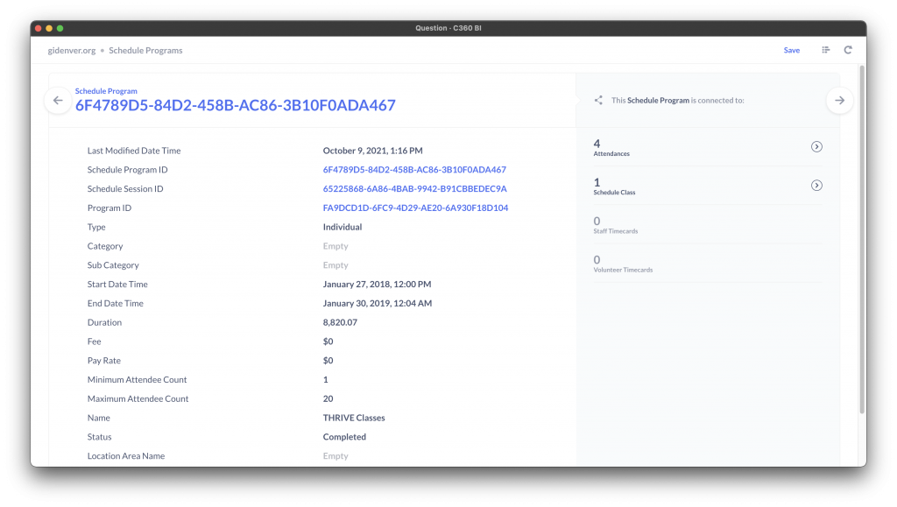Viewport: 897px width, 507px height.
Task: Click the 0 Volunteer Timecards entry
Action: [708, 264]
